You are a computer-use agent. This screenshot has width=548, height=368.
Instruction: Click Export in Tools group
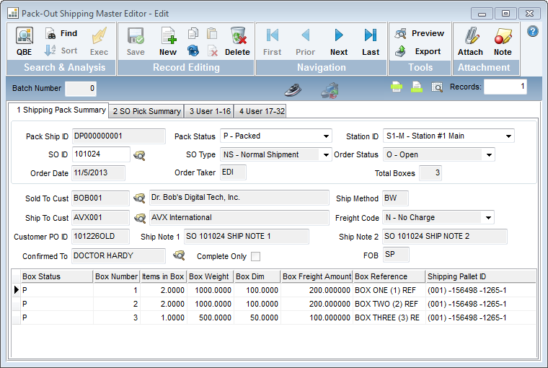point(420,51)
